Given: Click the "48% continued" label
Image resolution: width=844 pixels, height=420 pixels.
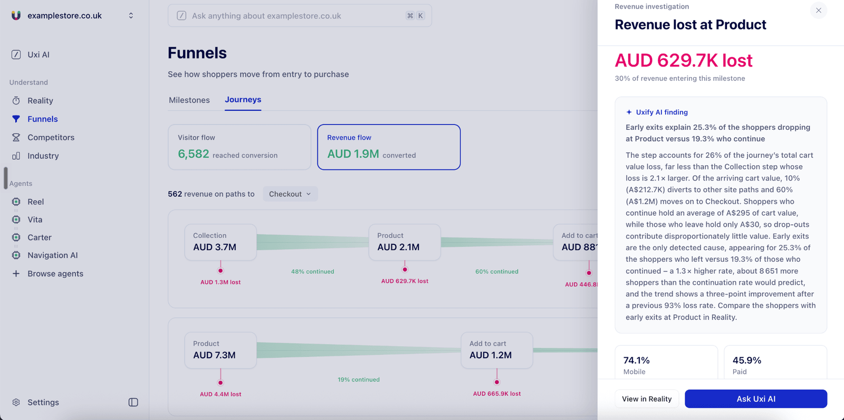Looking at the screenshot, I should [x=313, y=272].
